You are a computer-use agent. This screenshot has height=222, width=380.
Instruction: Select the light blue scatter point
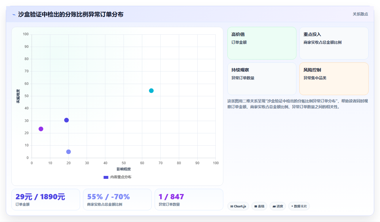[x=68, y=152]
